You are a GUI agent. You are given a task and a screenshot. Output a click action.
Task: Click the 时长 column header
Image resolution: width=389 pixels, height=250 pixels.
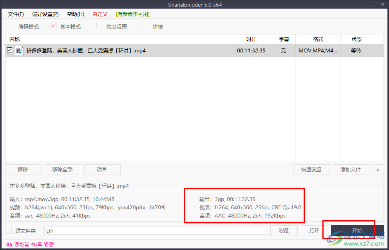(251, 39)
